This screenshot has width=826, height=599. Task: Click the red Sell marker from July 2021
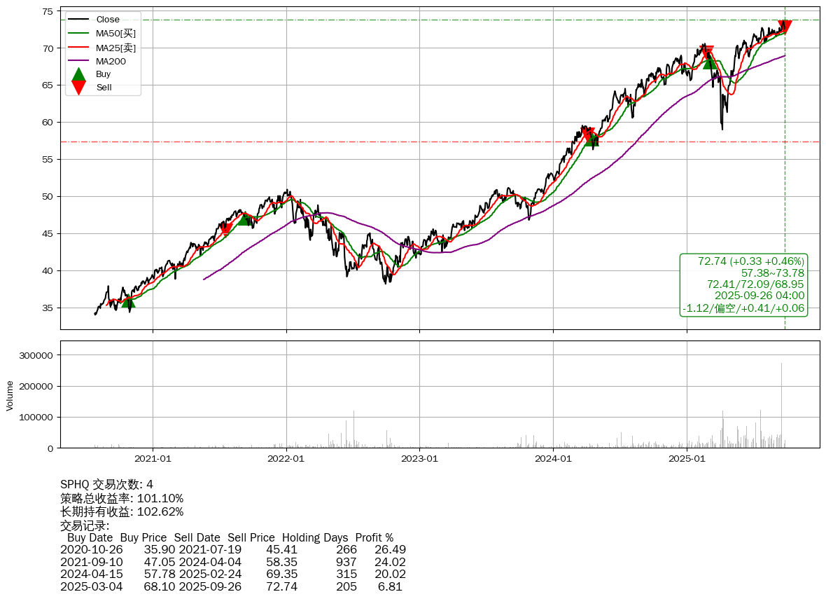tap(225, 228)
